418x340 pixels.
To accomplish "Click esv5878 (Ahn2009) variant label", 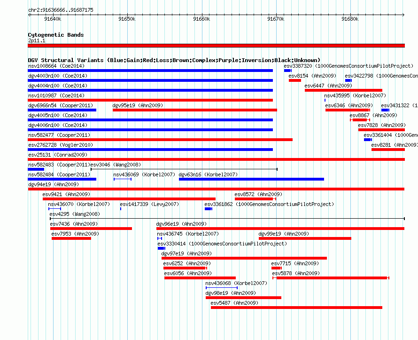I will [x=296, y=273].
